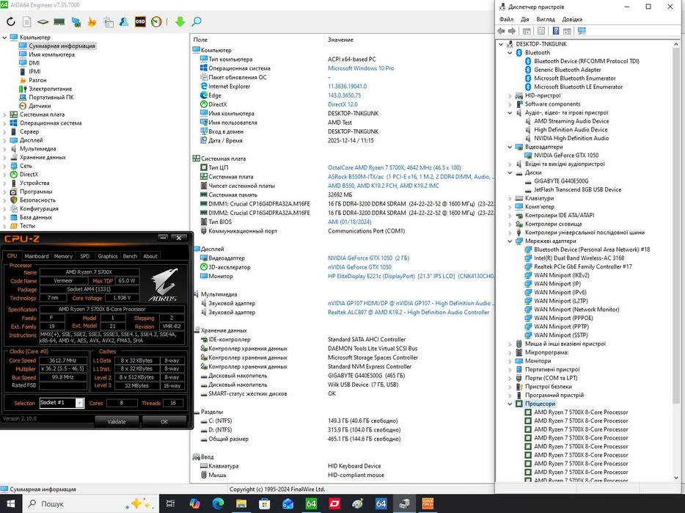685x513 pixels.
Task: Select Intel(R) Dual Band Wireless-AC 3168 adapter
Action: point(579,258)
